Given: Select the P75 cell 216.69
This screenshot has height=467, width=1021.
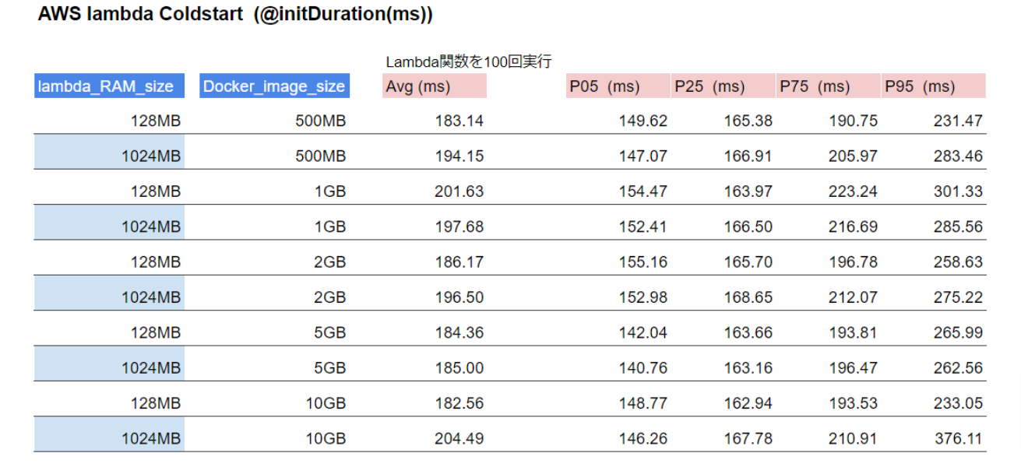Looking at the screenshot, I should [x=853, y=226].
